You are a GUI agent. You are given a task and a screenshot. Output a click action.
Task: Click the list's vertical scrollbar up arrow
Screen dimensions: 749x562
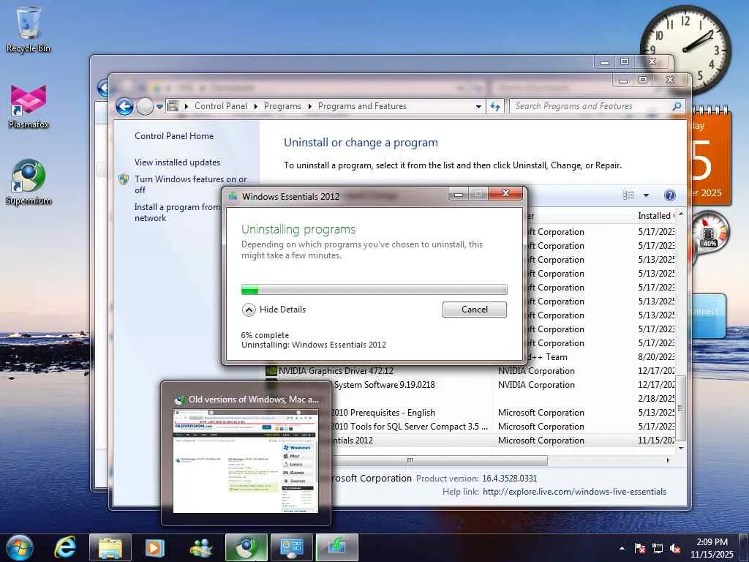[681, 214]
